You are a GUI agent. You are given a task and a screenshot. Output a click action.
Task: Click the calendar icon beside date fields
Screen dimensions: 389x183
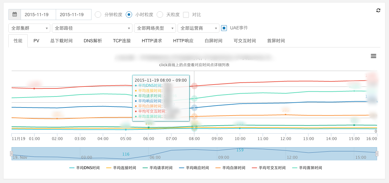click(x=15, y=15)
